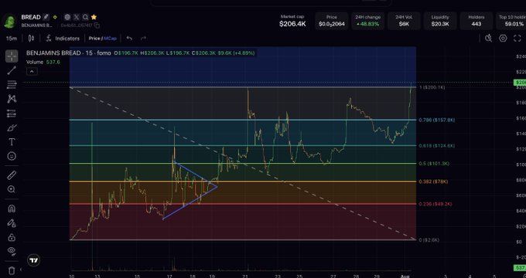
Task: Undo the last chart action
Action: coord(129,39)
